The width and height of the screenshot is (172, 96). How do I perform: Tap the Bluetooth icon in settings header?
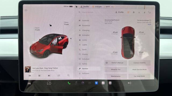[x=144, y=13]
